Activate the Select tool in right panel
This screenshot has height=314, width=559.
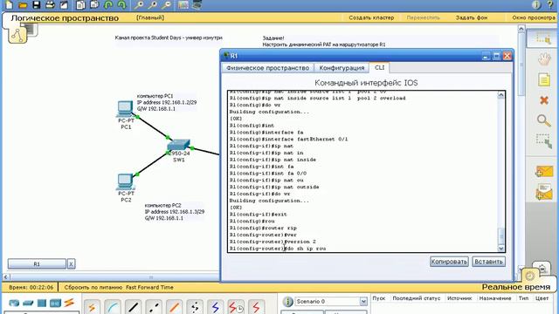543,38
